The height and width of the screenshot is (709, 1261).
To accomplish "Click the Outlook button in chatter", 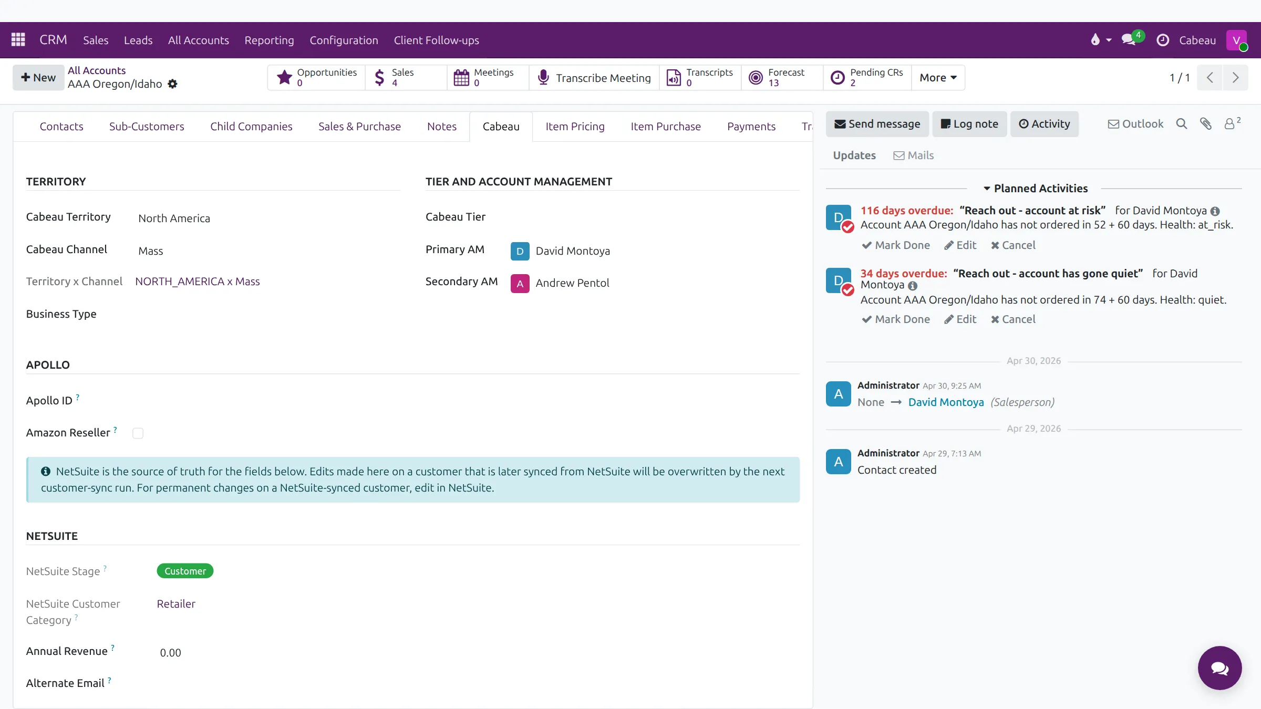I will point(1135,124).
